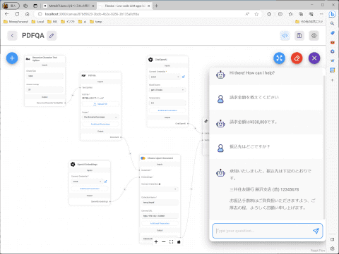The height and width of the screenshot is (254, 339).
Task: Click the browser back arrow
Action: [6, 14]
